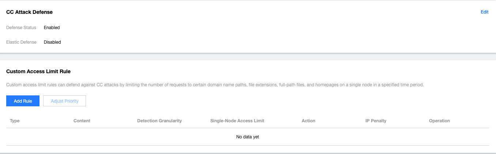Click the Action column header

pyautogui.click(x=308, y=121)
